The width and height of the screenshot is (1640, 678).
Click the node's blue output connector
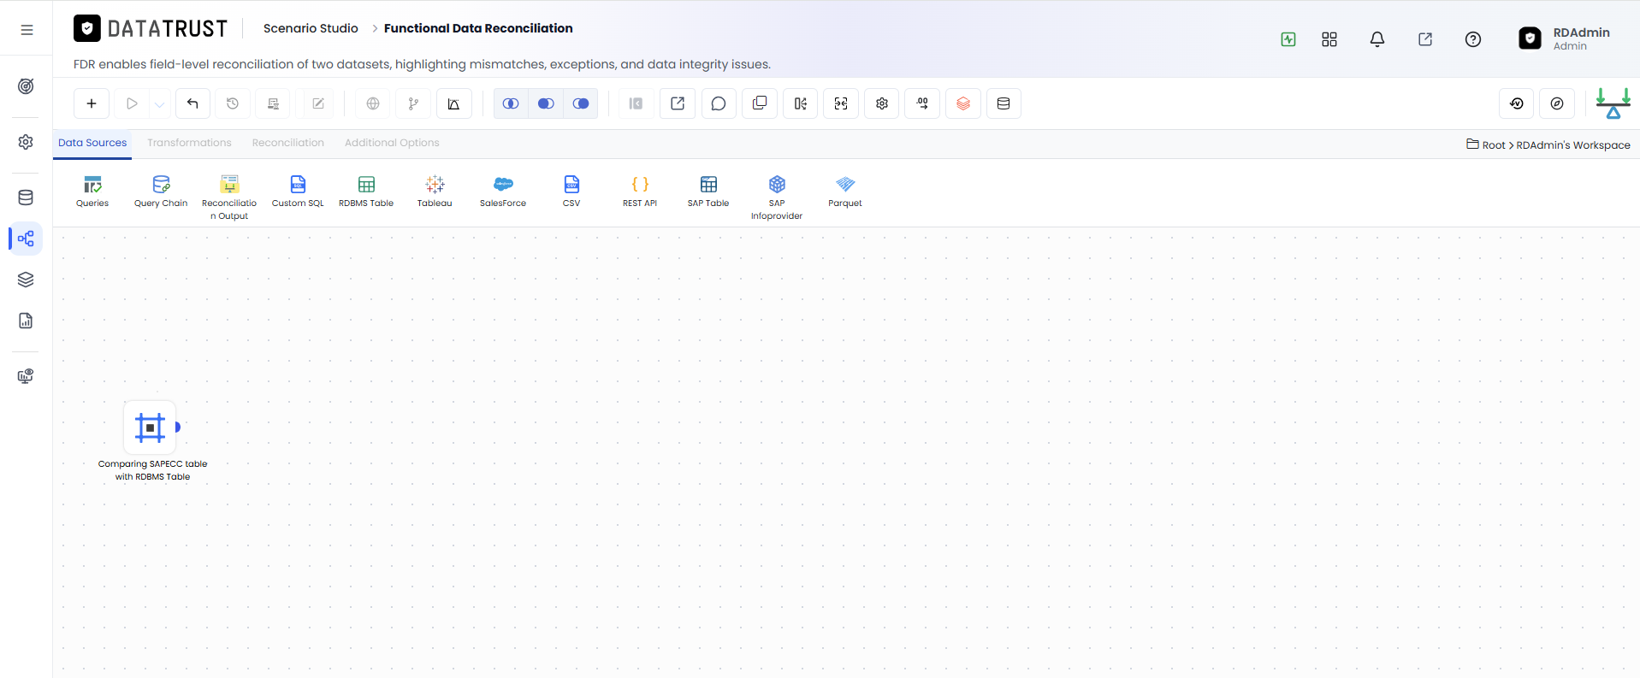(x=178, y=427)
